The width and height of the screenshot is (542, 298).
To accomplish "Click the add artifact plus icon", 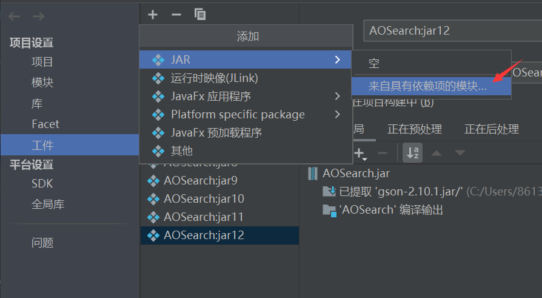I will tap(153, 14).
